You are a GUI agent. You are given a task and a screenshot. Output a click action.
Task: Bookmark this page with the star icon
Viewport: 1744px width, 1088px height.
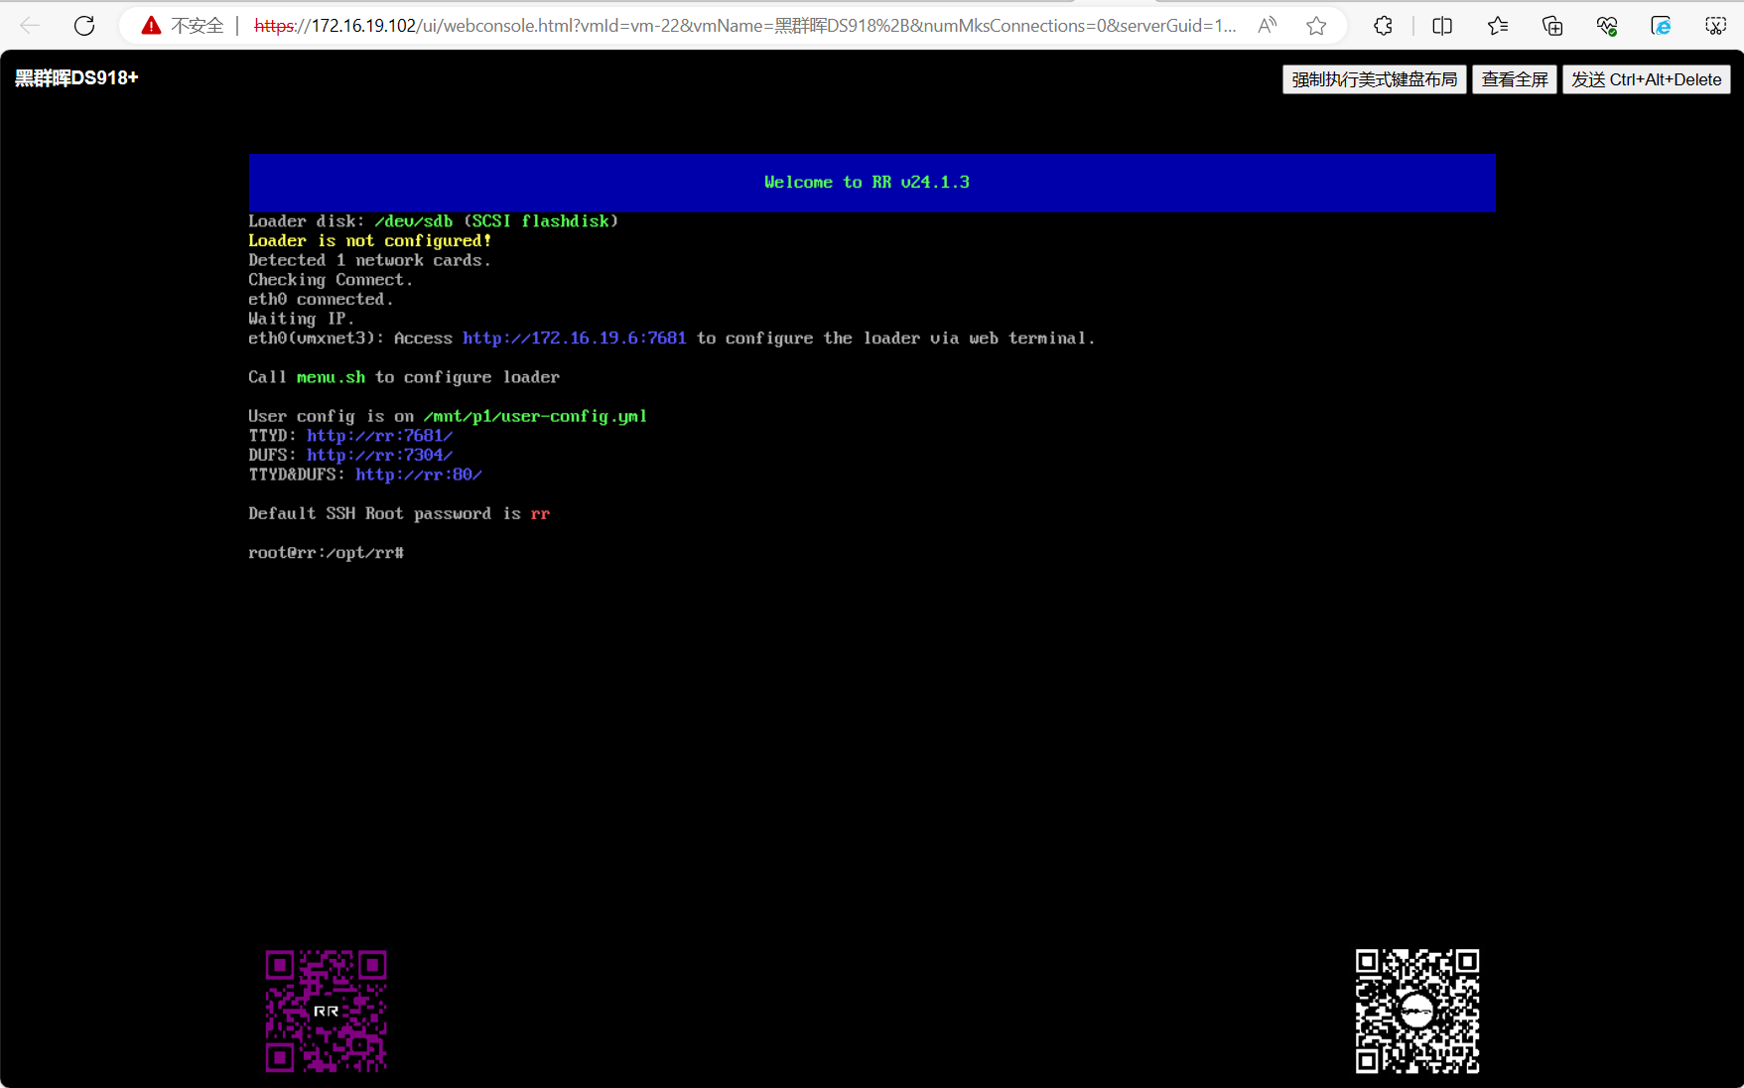pyautogui.click(x=1316, y=26)
